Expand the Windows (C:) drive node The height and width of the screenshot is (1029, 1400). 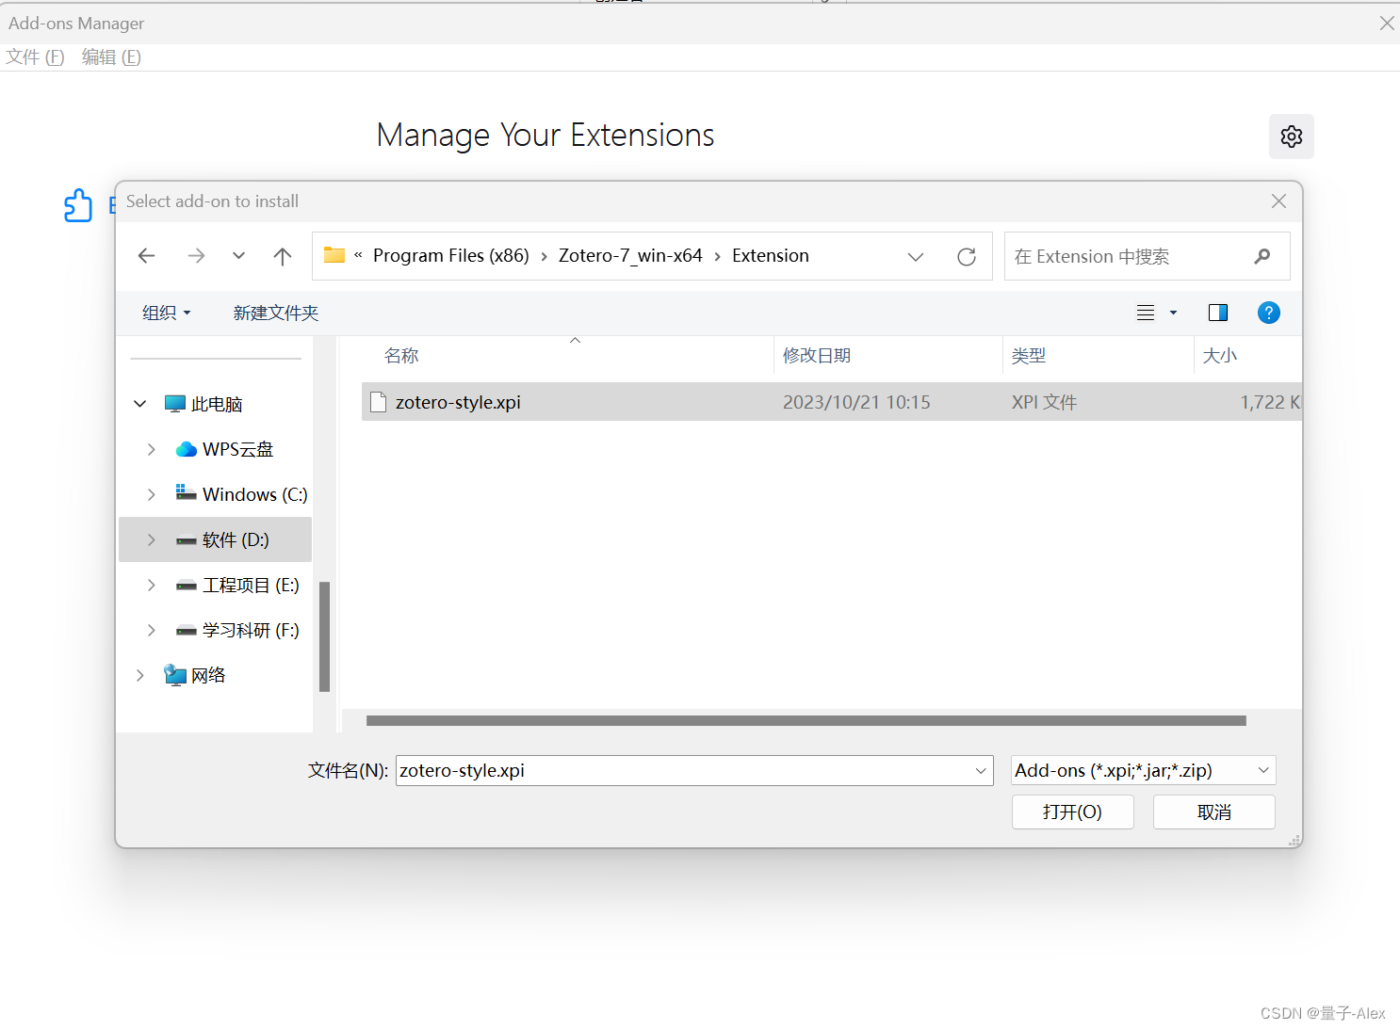click(x=151, y=494)
